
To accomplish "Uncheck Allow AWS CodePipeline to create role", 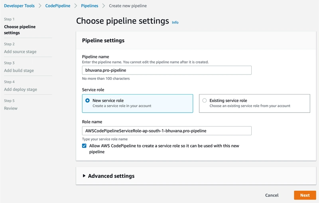I will [x=84, y=146].
